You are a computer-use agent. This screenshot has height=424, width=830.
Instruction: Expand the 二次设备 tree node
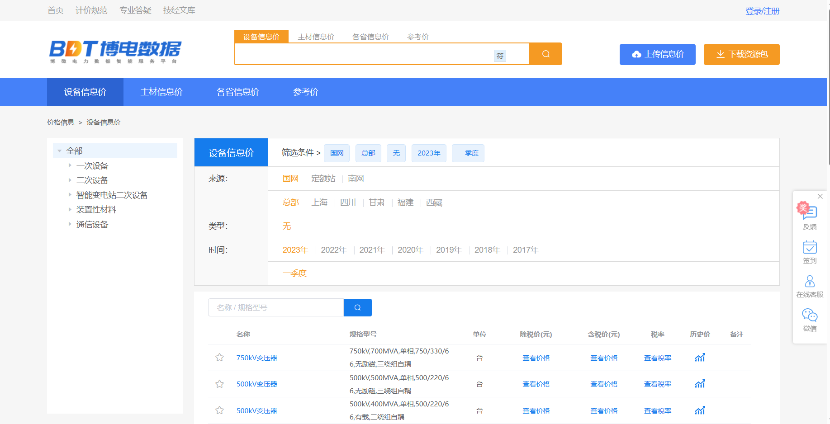click(x=70, y=180)
